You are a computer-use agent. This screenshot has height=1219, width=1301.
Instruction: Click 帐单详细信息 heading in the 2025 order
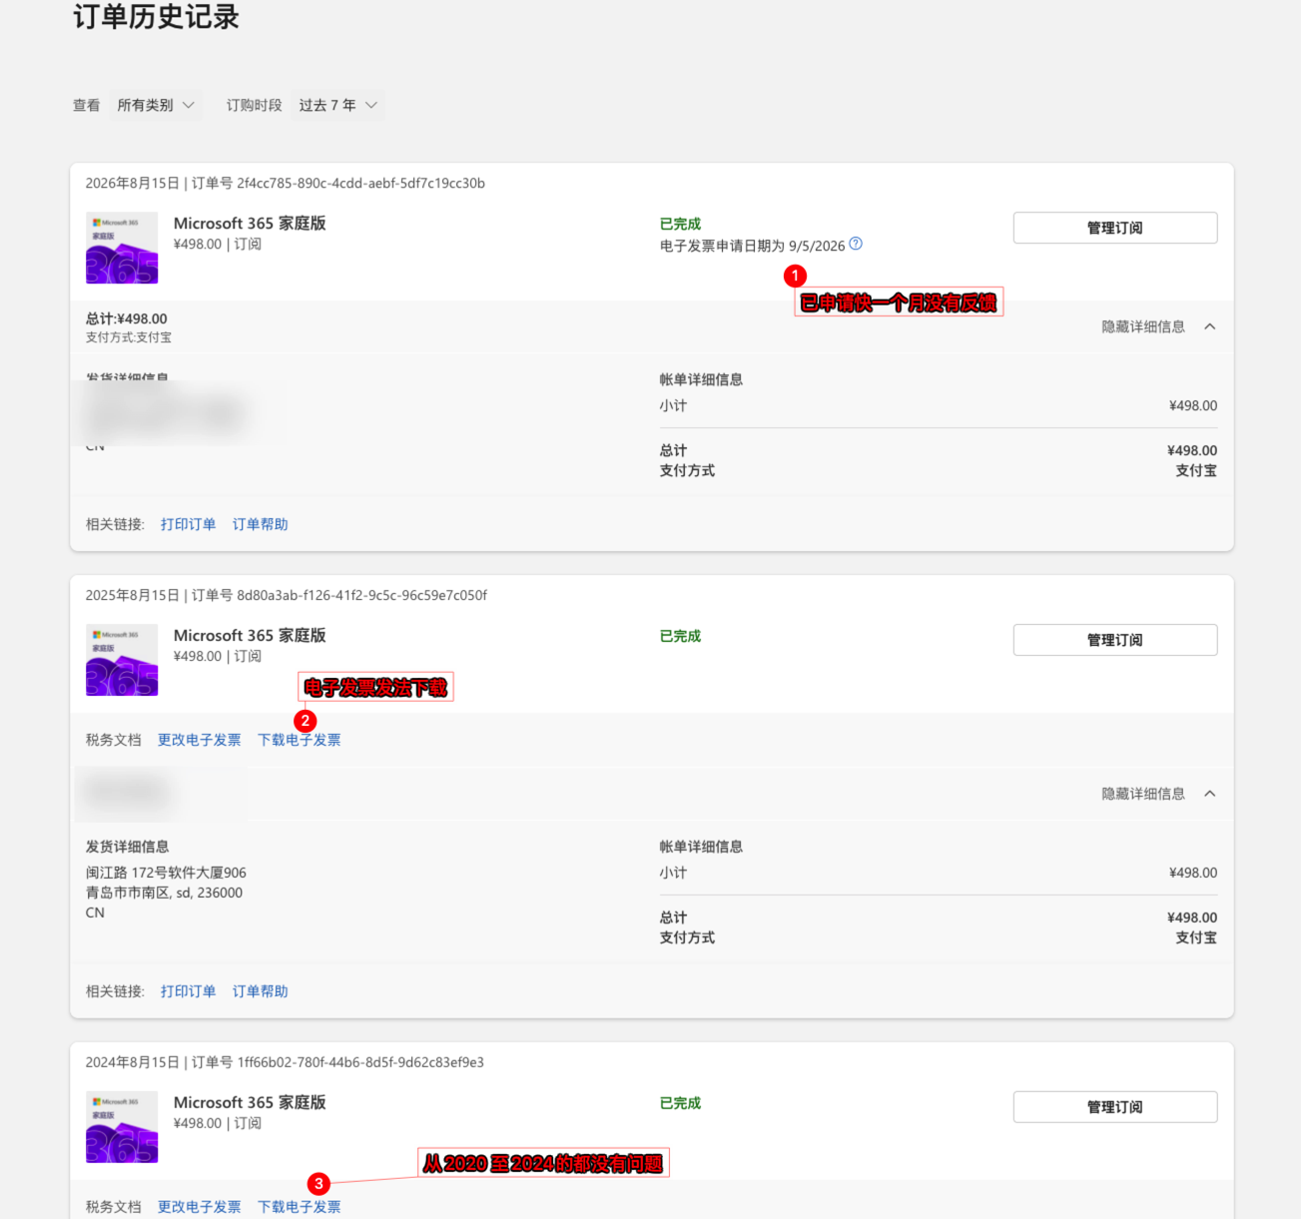pos(701,847)
